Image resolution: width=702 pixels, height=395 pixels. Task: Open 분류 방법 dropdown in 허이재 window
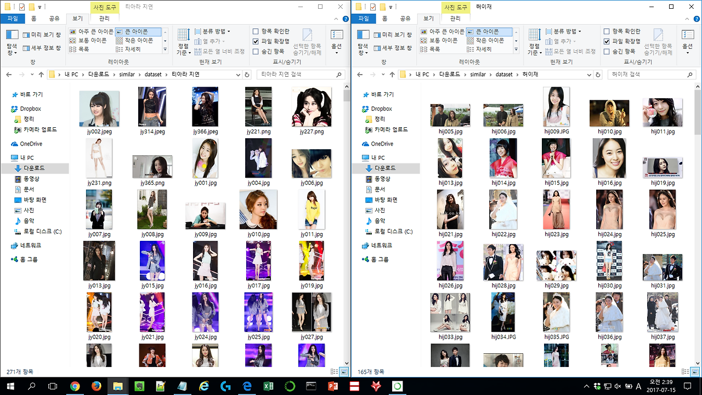coord(564,32)
